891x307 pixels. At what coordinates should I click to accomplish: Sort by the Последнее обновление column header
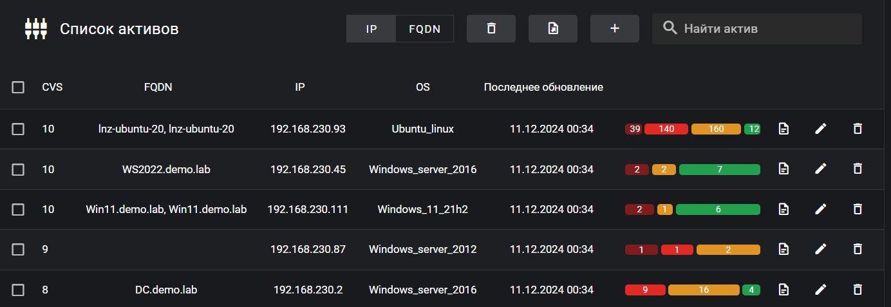[543, 87]
